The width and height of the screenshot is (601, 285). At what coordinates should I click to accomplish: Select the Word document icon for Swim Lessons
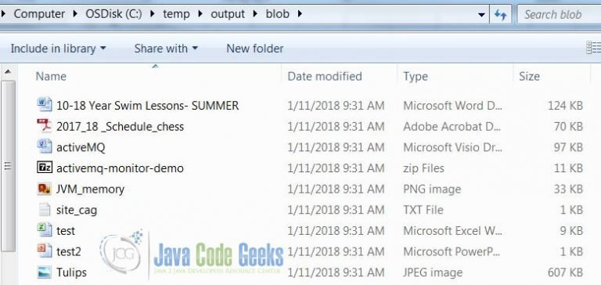point(45,105)
